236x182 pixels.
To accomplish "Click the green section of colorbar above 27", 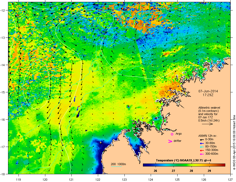I will point(174,165).
